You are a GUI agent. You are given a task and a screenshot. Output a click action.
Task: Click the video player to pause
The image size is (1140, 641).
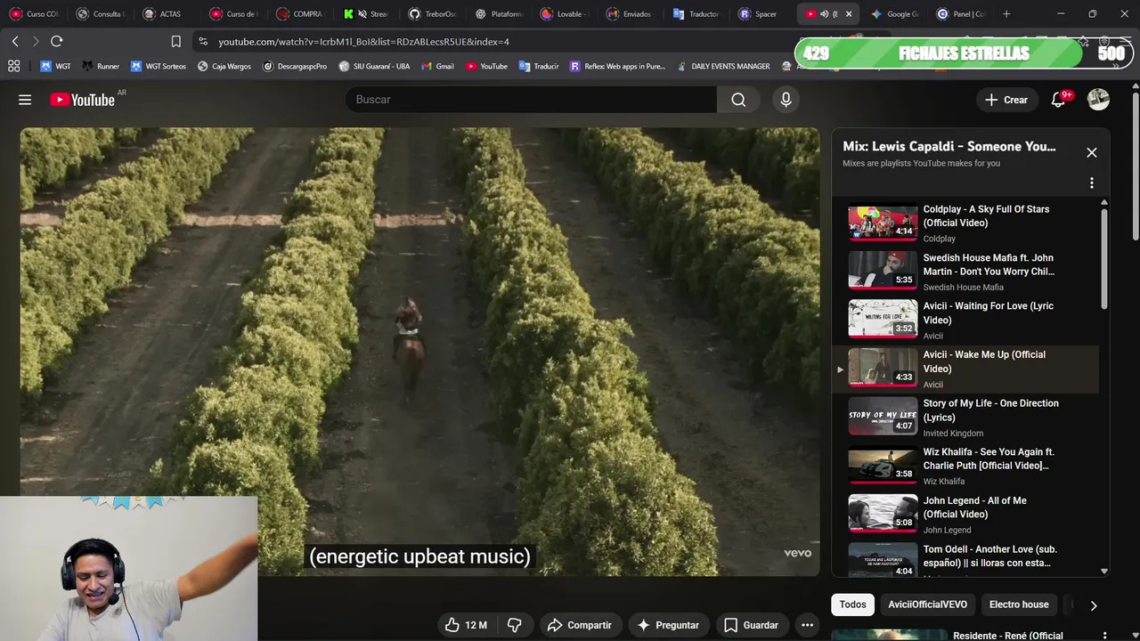click(419, 352)
